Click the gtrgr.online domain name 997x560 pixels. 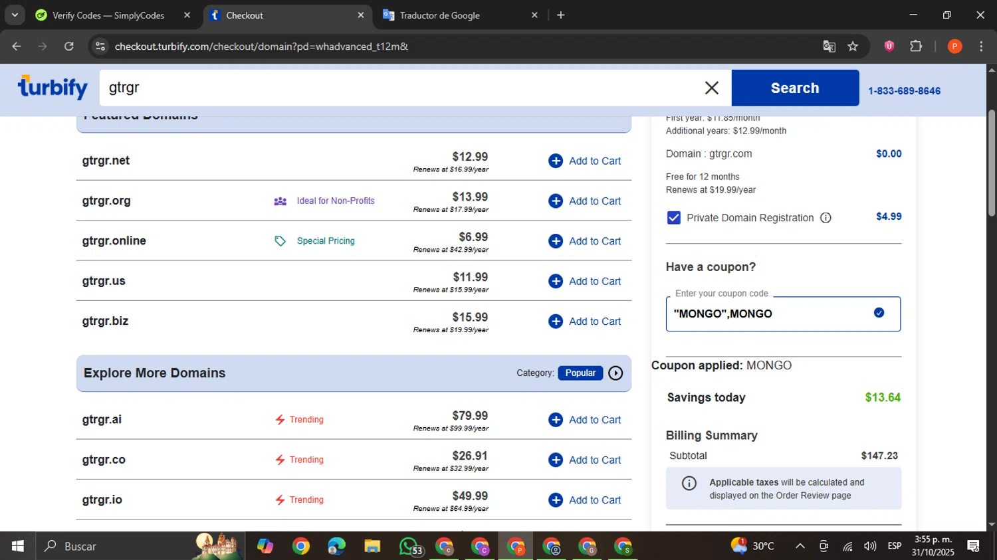click(x=114, y=240)
